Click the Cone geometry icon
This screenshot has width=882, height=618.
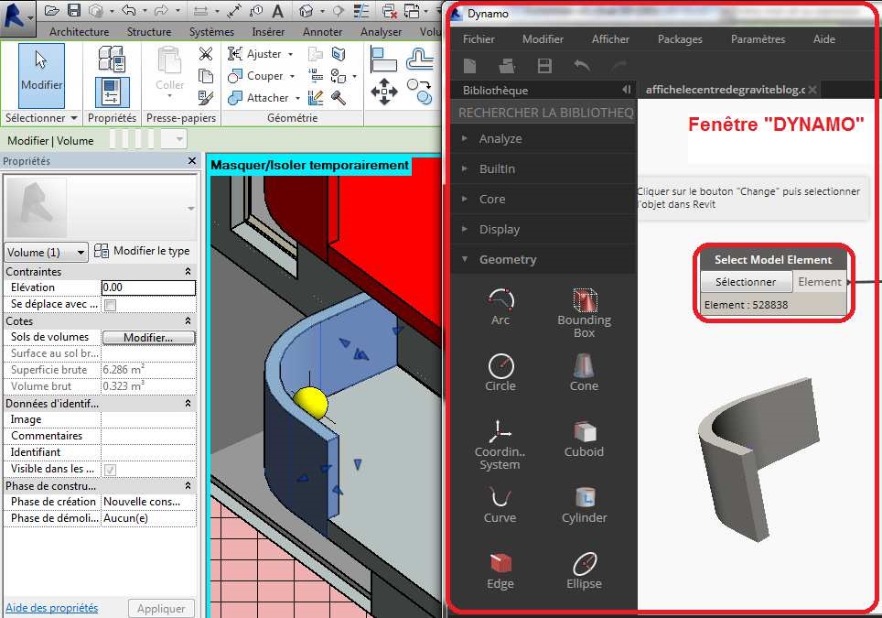[x=584, y=365]
